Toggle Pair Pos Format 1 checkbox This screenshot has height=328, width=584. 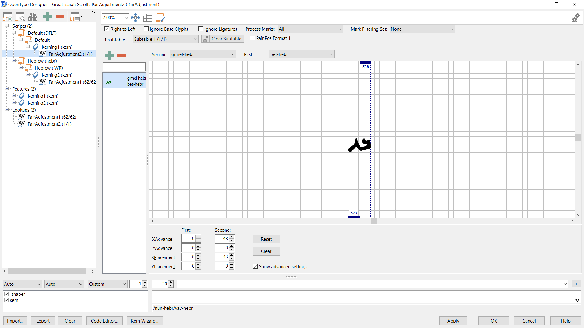pos(253,38)
